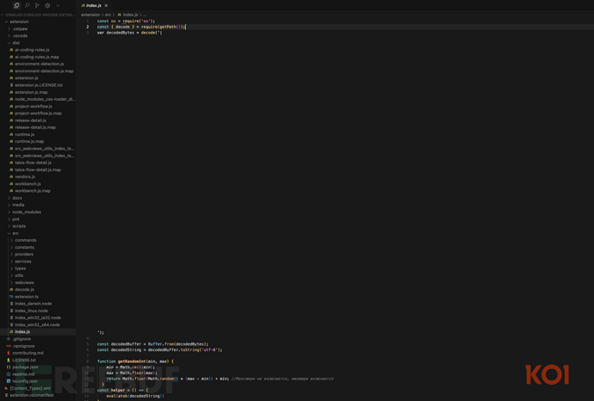The height and width of the screenshot is (401, 594).
Task: Open extension.ts in the explorer
Action: pyautogui.click(x=27, y=296)
